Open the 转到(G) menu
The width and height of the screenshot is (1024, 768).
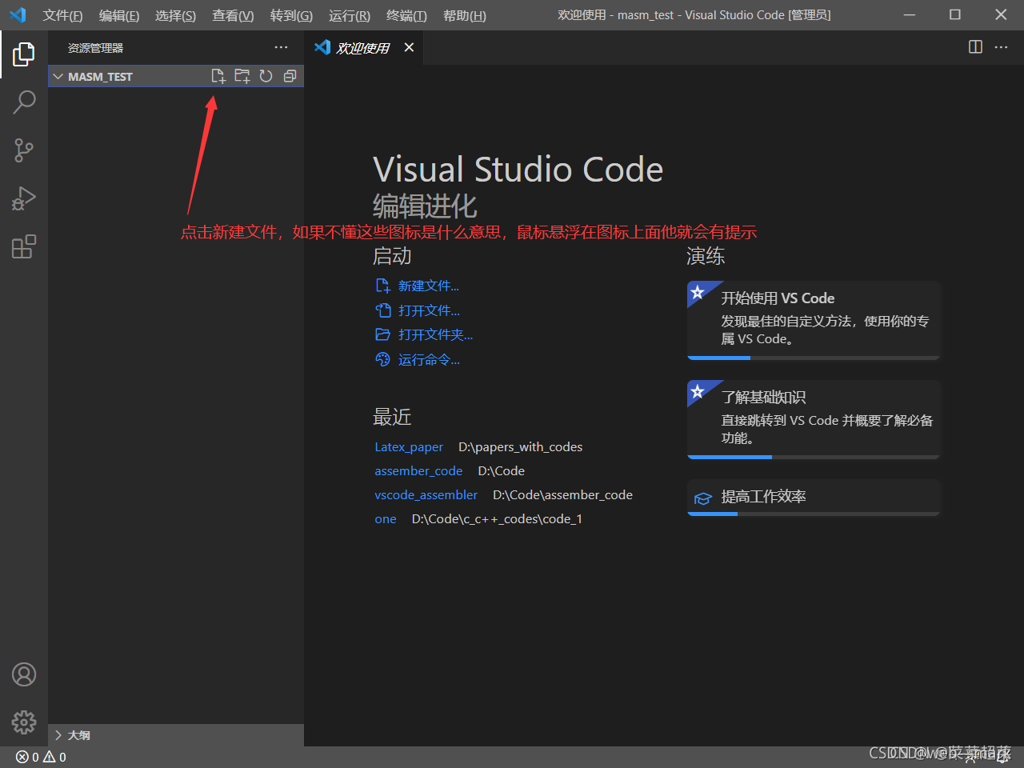[291, 15]
